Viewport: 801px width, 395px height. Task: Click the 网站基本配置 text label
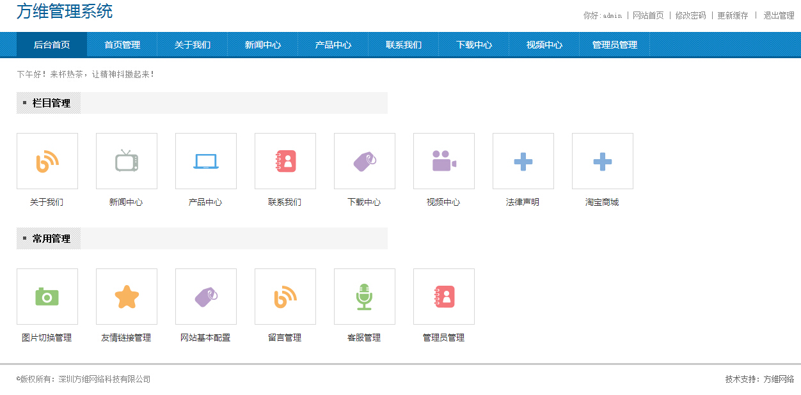[205, 337]
